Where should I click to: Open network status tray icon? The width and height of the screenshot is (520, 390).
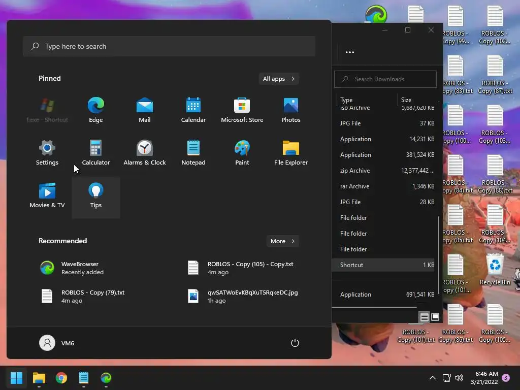[447, 377]
